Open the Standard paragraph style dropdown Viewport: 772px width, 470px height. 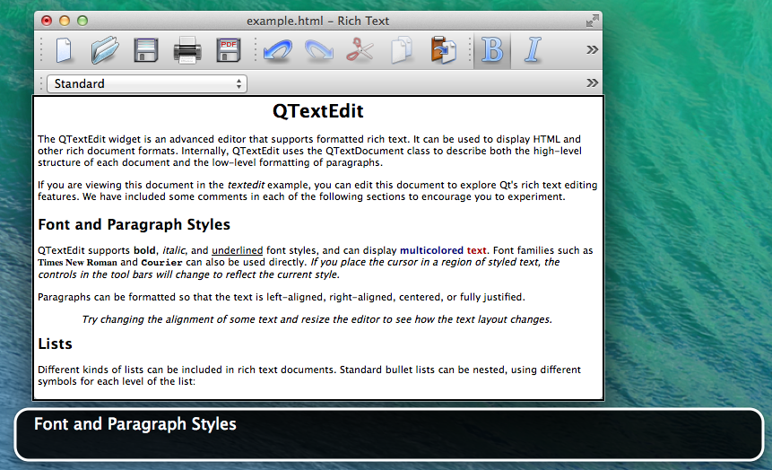147,83
